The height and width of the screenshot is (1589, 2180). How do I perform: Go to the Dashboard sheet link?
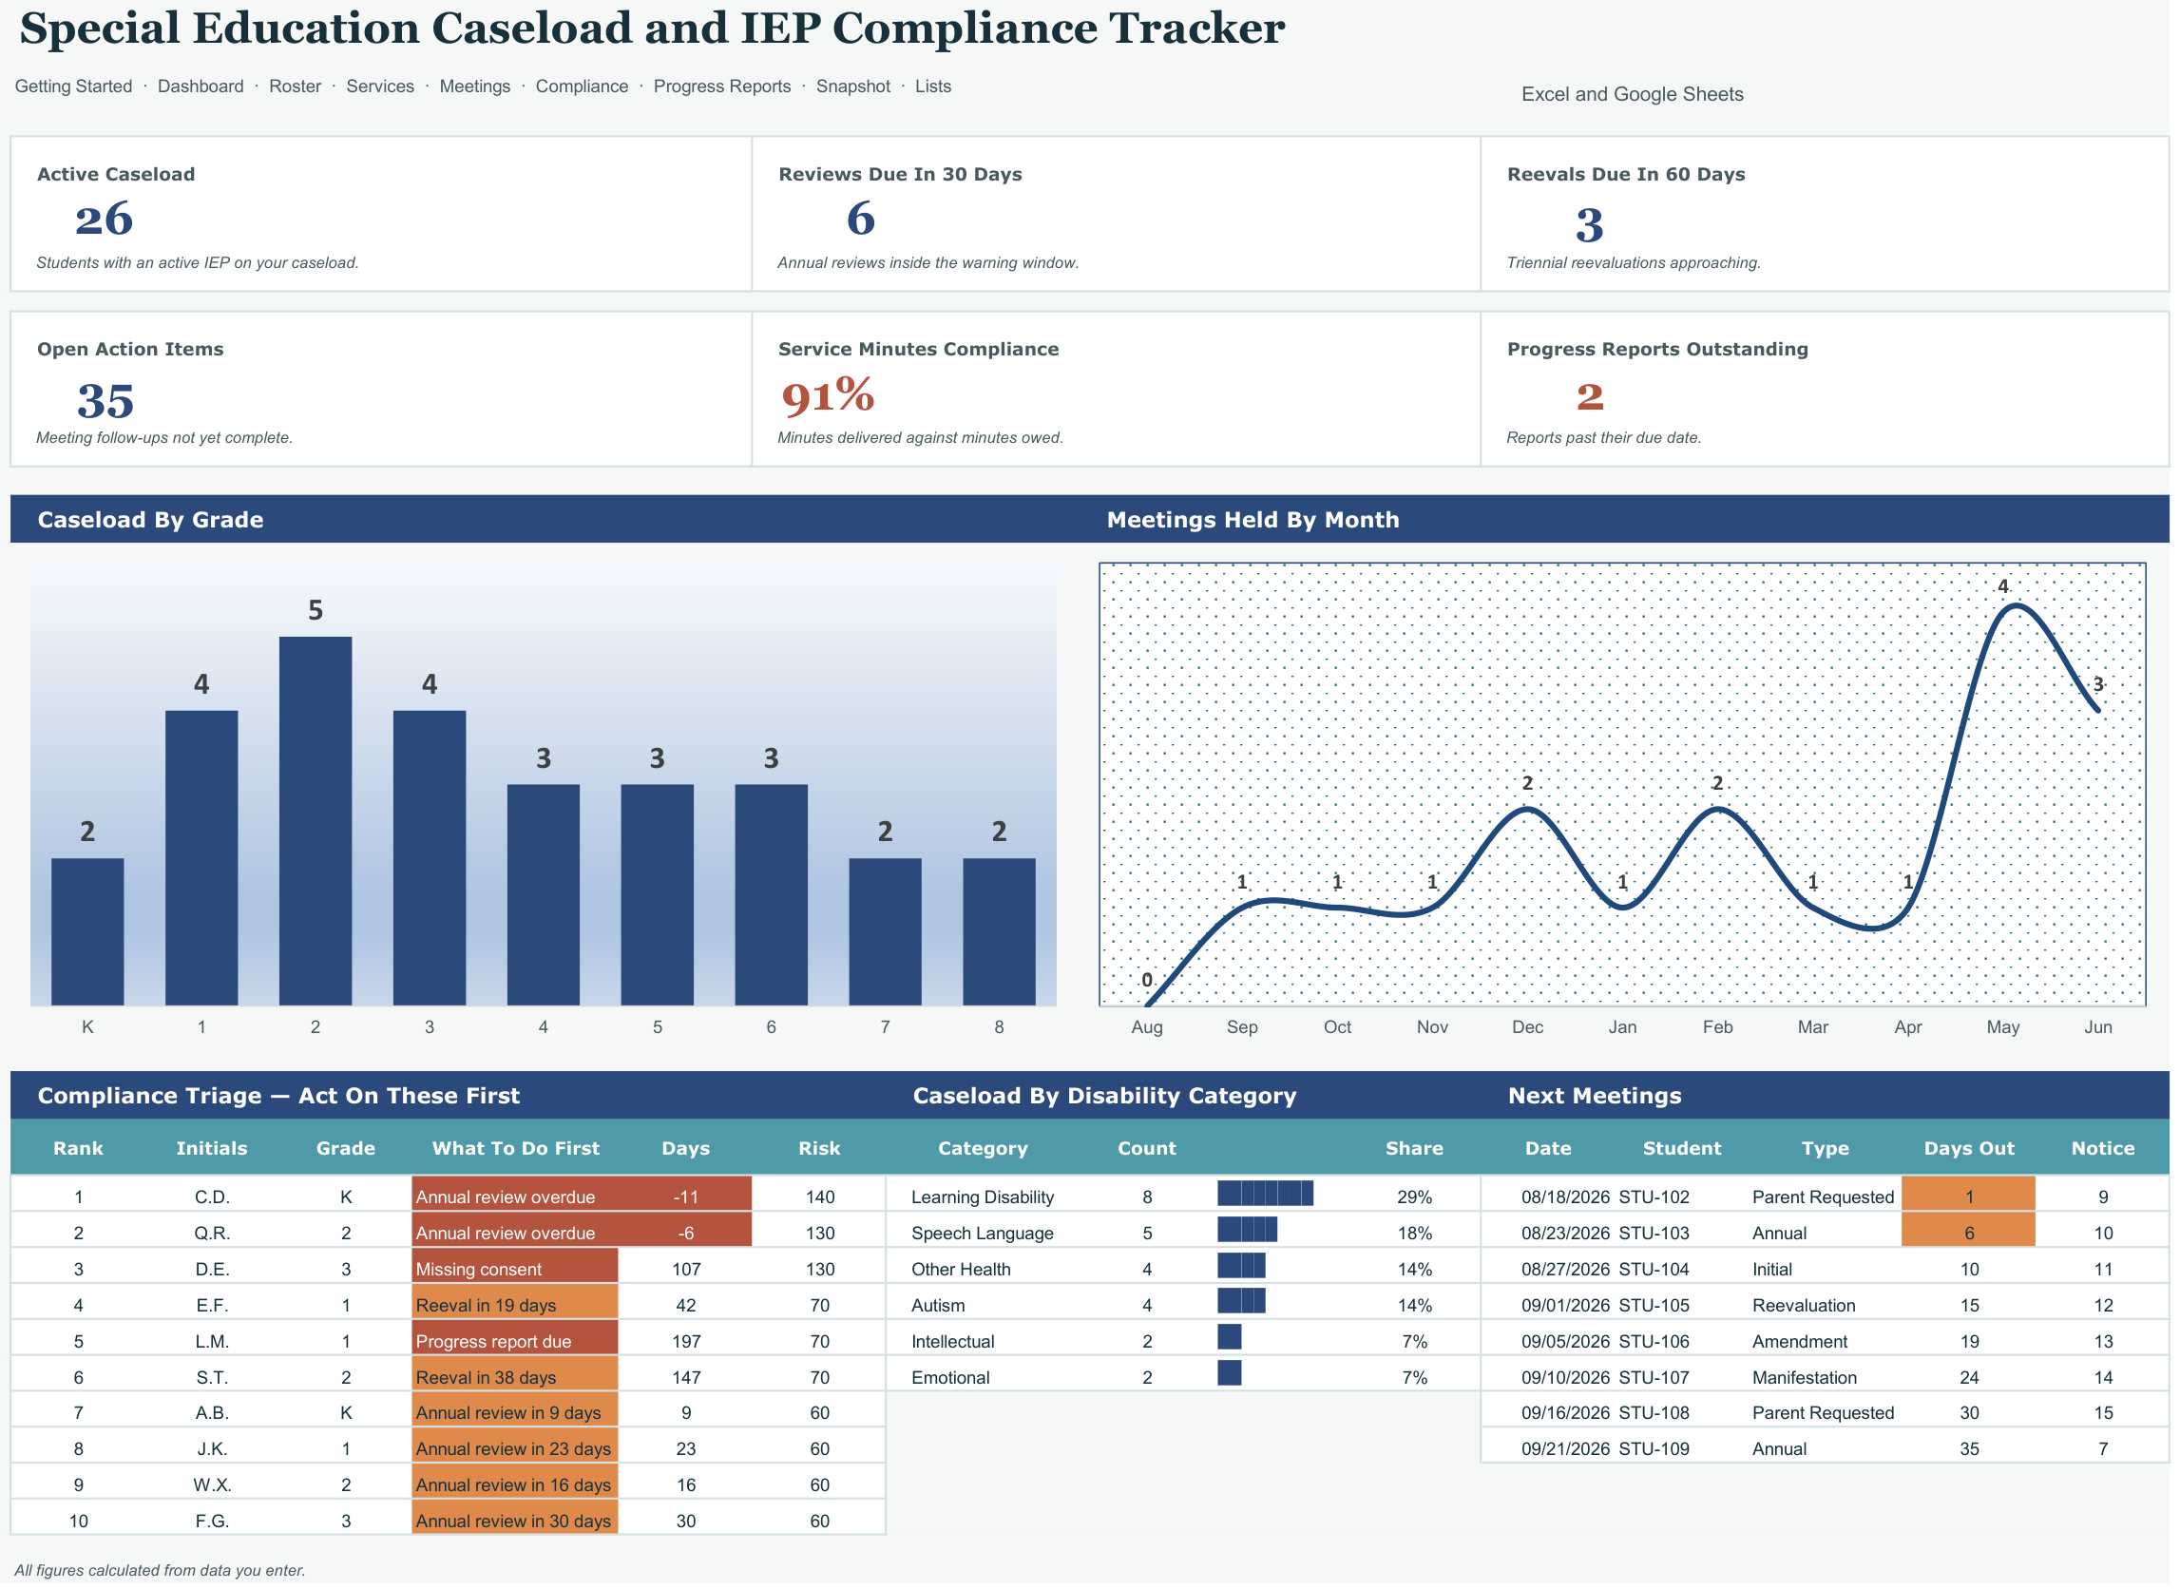201,86
